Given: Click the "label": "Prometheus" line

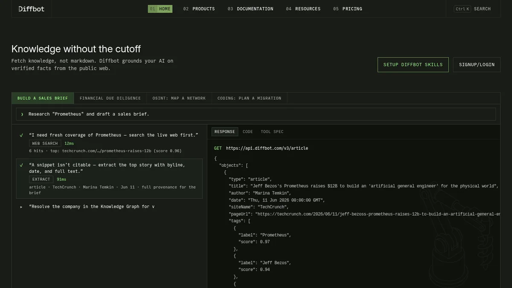Looking at the screenshot, I should point(265,235).
